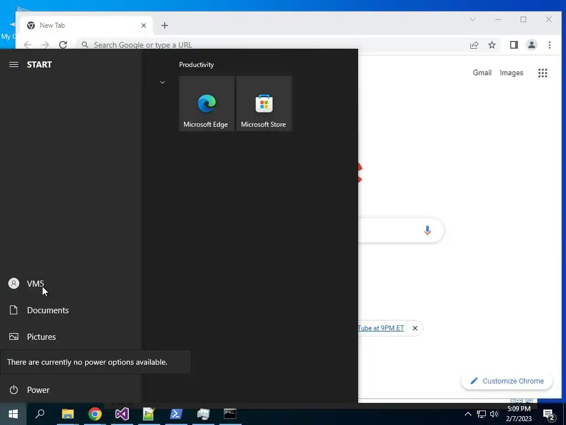Open Command Prompt from the taskbar
The height and width of the screenshot is (425, 566).
[x=230, y=414]
